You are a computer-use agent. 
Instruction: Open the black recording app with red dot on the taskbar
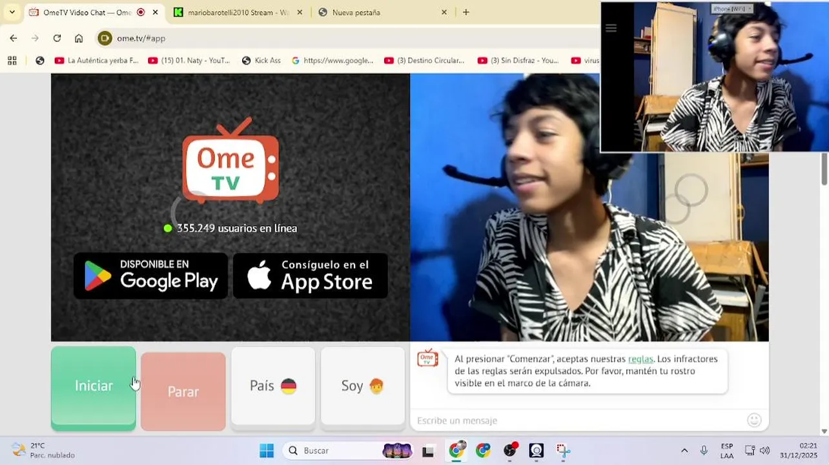510,450
